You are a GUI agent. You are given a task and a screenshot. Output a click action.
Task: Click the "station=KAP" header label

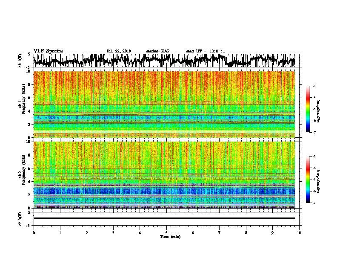(x=158, y=51)
